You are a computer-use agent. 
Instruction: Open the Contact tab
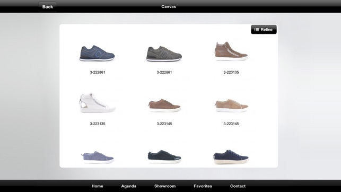click(238, 186)
